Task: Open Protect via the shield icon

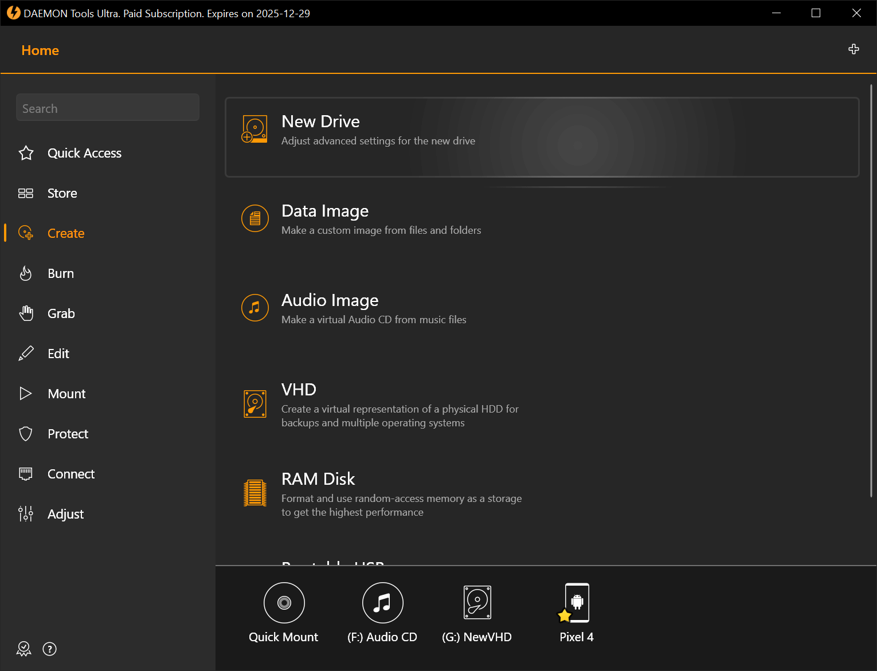Action: [x=26, y=433]
